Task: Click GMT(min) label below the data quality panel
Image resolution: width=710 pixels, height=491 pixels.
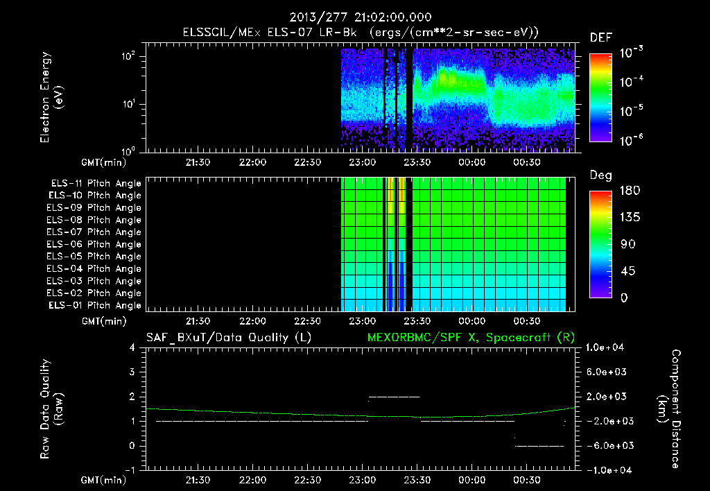Action: [104, 480]
